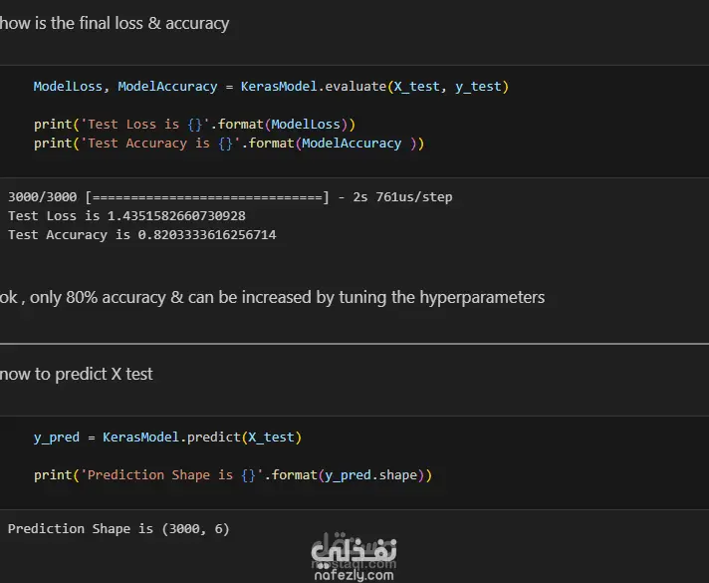Select the 'how is the final loss & accuracy' heading
This screenshot has width=709, height=583.
point(115,23)
